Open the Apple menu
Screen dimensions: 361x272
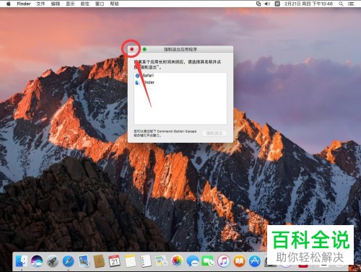click(x=9, y=4)
